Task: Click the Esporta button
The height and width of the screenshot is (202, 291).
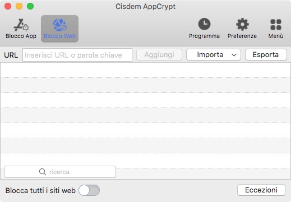Action: tap(266, 55)
